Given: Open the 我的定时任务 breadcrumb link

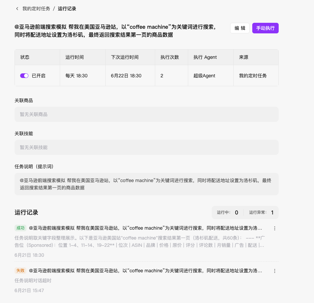Looking at the screenshot, I should tap(36, 9).
